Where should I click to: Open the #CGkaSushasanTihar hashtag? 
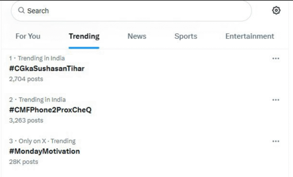47,69
